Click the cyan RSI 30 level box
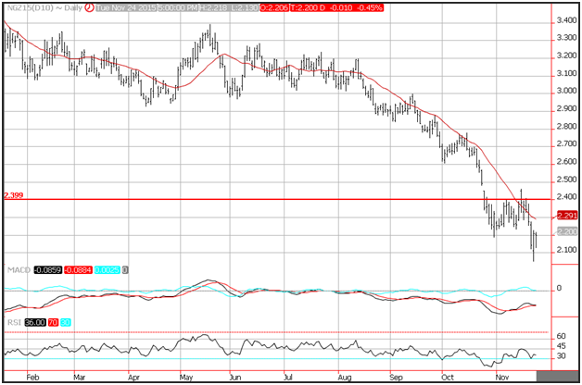Screen dimensions: 582x385 [64, 320]
